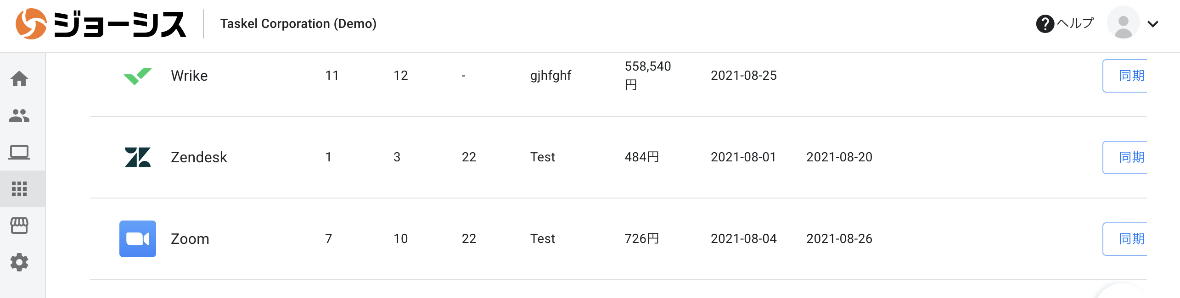The height and width of the screenshot is (298, 1180).
Task: Click the Taskel Corporation (Demo) title
Action: coord(298,24)
